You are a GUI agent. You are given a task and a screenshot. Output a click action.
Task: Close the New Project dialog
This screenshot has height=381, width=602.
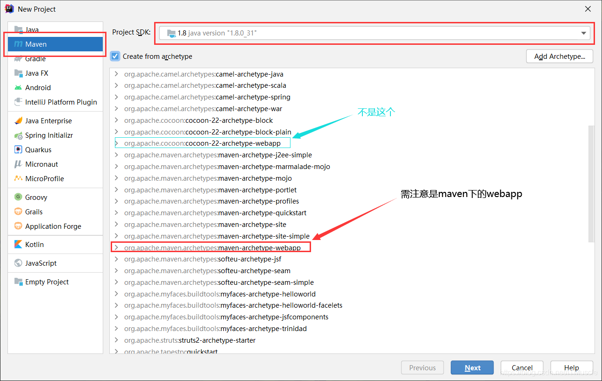(588, 9)
